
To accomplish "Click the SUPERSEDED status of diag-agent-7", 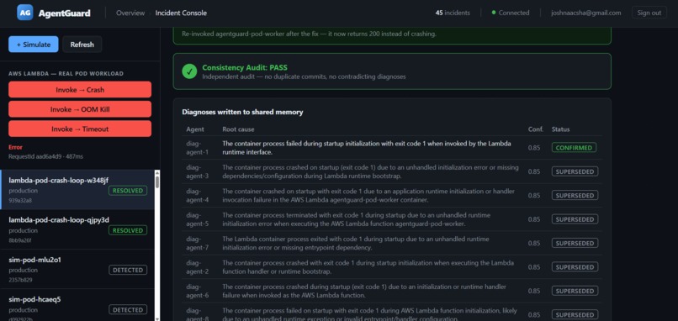I will (x=575, y=243).
